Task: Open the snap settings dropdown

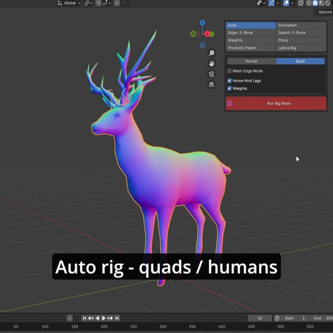Action: click(x=107, y=3)
